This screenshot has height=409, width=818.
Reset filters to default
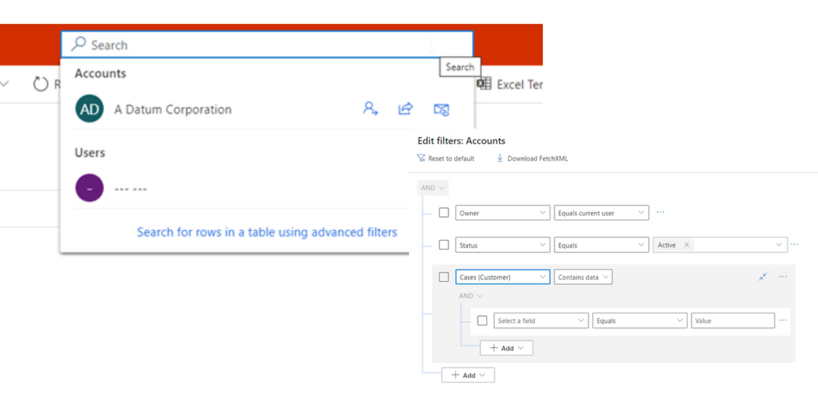[446, 158]
